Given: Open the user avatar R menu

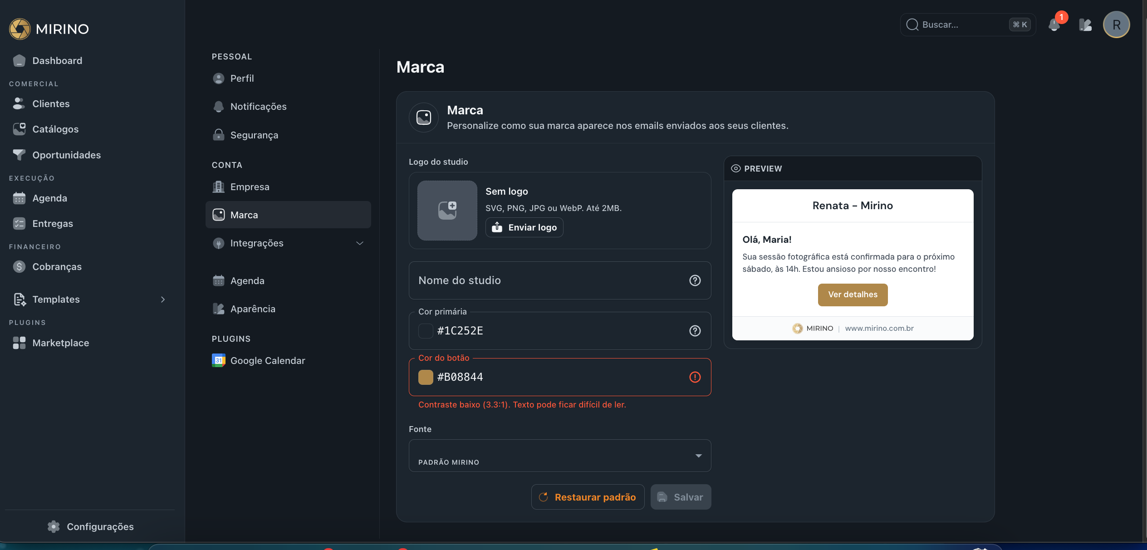Looking at the screenshot, I should [1117, 25].
